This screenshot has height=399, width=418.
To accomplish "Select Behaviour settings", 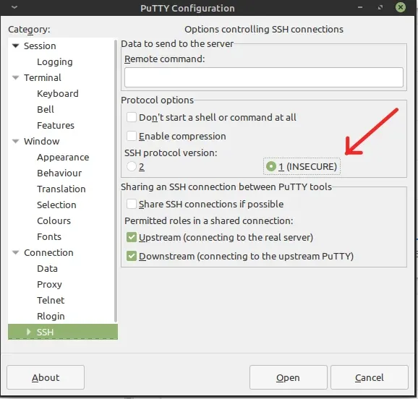I will [x=59, y=173].
